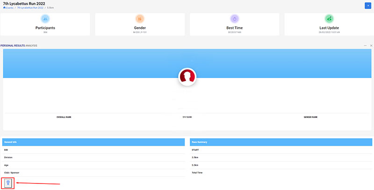374x190 pixels.
Task: Click the orange Gender icon
Action: point(140,19)
